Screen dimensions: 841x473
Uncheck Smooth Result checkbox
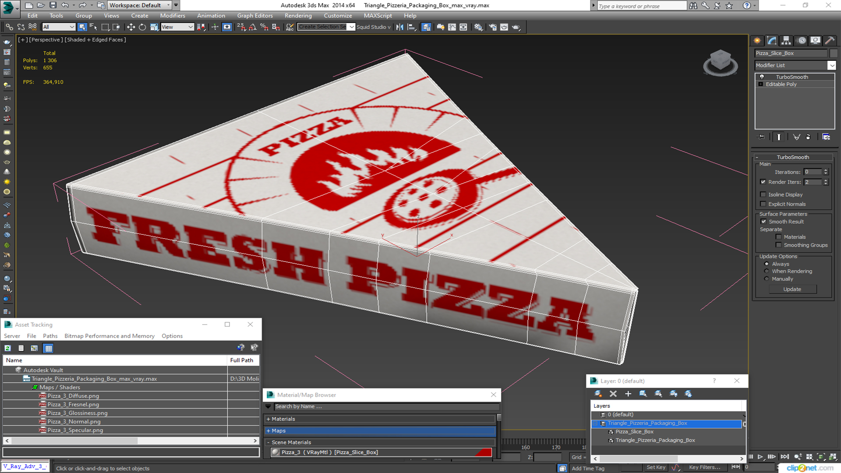(x=763, y=222)
